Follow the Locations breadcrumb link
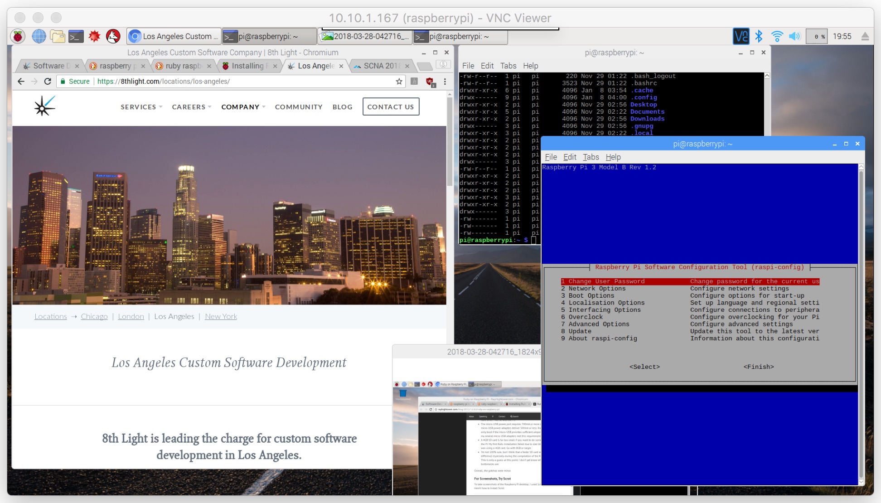The height and width of the screenshot is (503, 881). (51, 316)
